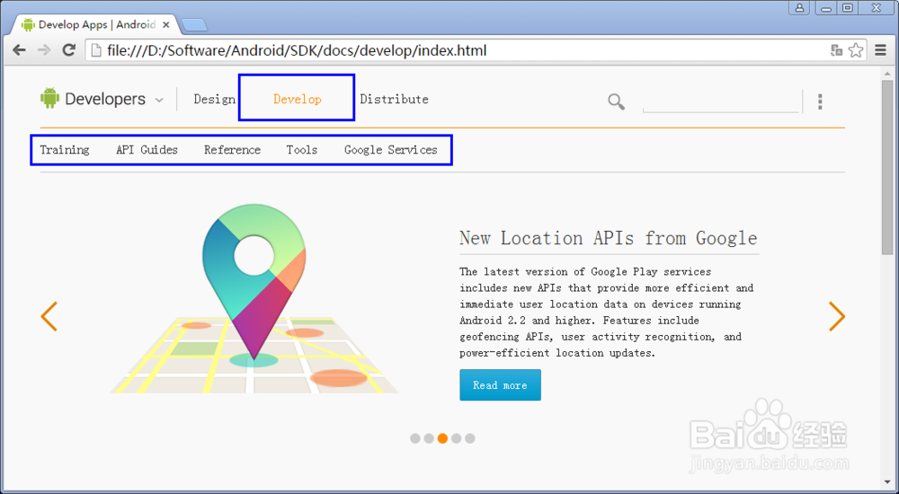The image size is (899, 494).
Task: Select the fourth carousel dot
Action: [x=457, y=438]
